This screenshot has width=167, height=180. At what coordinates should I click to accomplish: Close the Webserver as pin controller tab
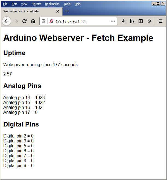(x=58, y=11)
